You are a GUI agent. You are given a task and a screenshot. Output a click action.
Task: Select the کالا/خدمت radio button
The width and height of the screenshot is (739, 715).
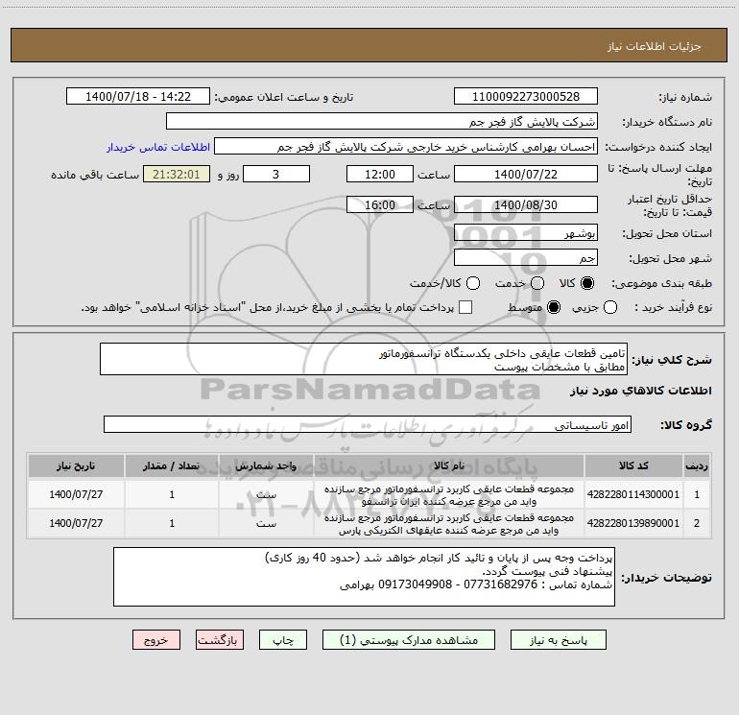point(473,283)
